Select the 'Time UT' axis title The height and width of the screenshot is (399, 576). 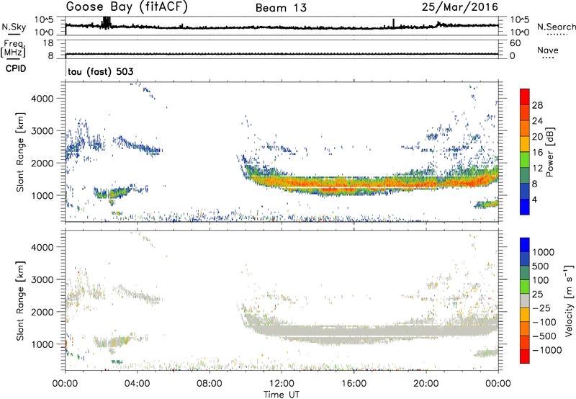pyautogui.click(x=282, y=395)
